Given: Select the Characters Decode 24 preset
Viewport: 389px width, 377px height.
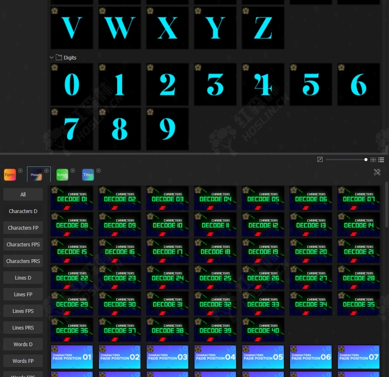Looking at the screenshot, I should [x=167, y=277].
